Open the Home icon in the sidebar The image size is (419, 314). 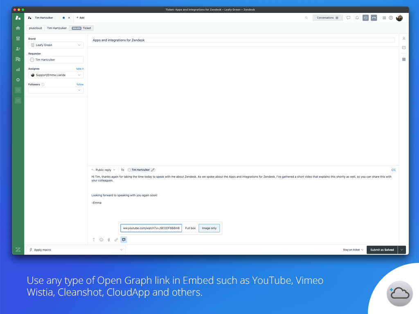18,28
